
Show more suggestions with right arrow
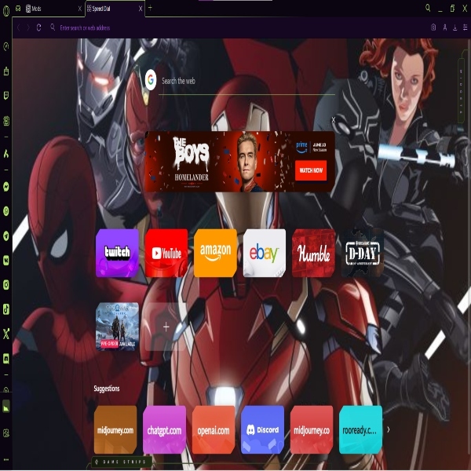pyautogui.click(x=389, y=429)
